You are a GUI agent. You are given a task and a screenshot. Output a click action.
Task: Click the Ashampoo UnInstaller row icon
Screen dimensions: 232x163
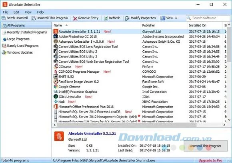click(x=56, y=42)
